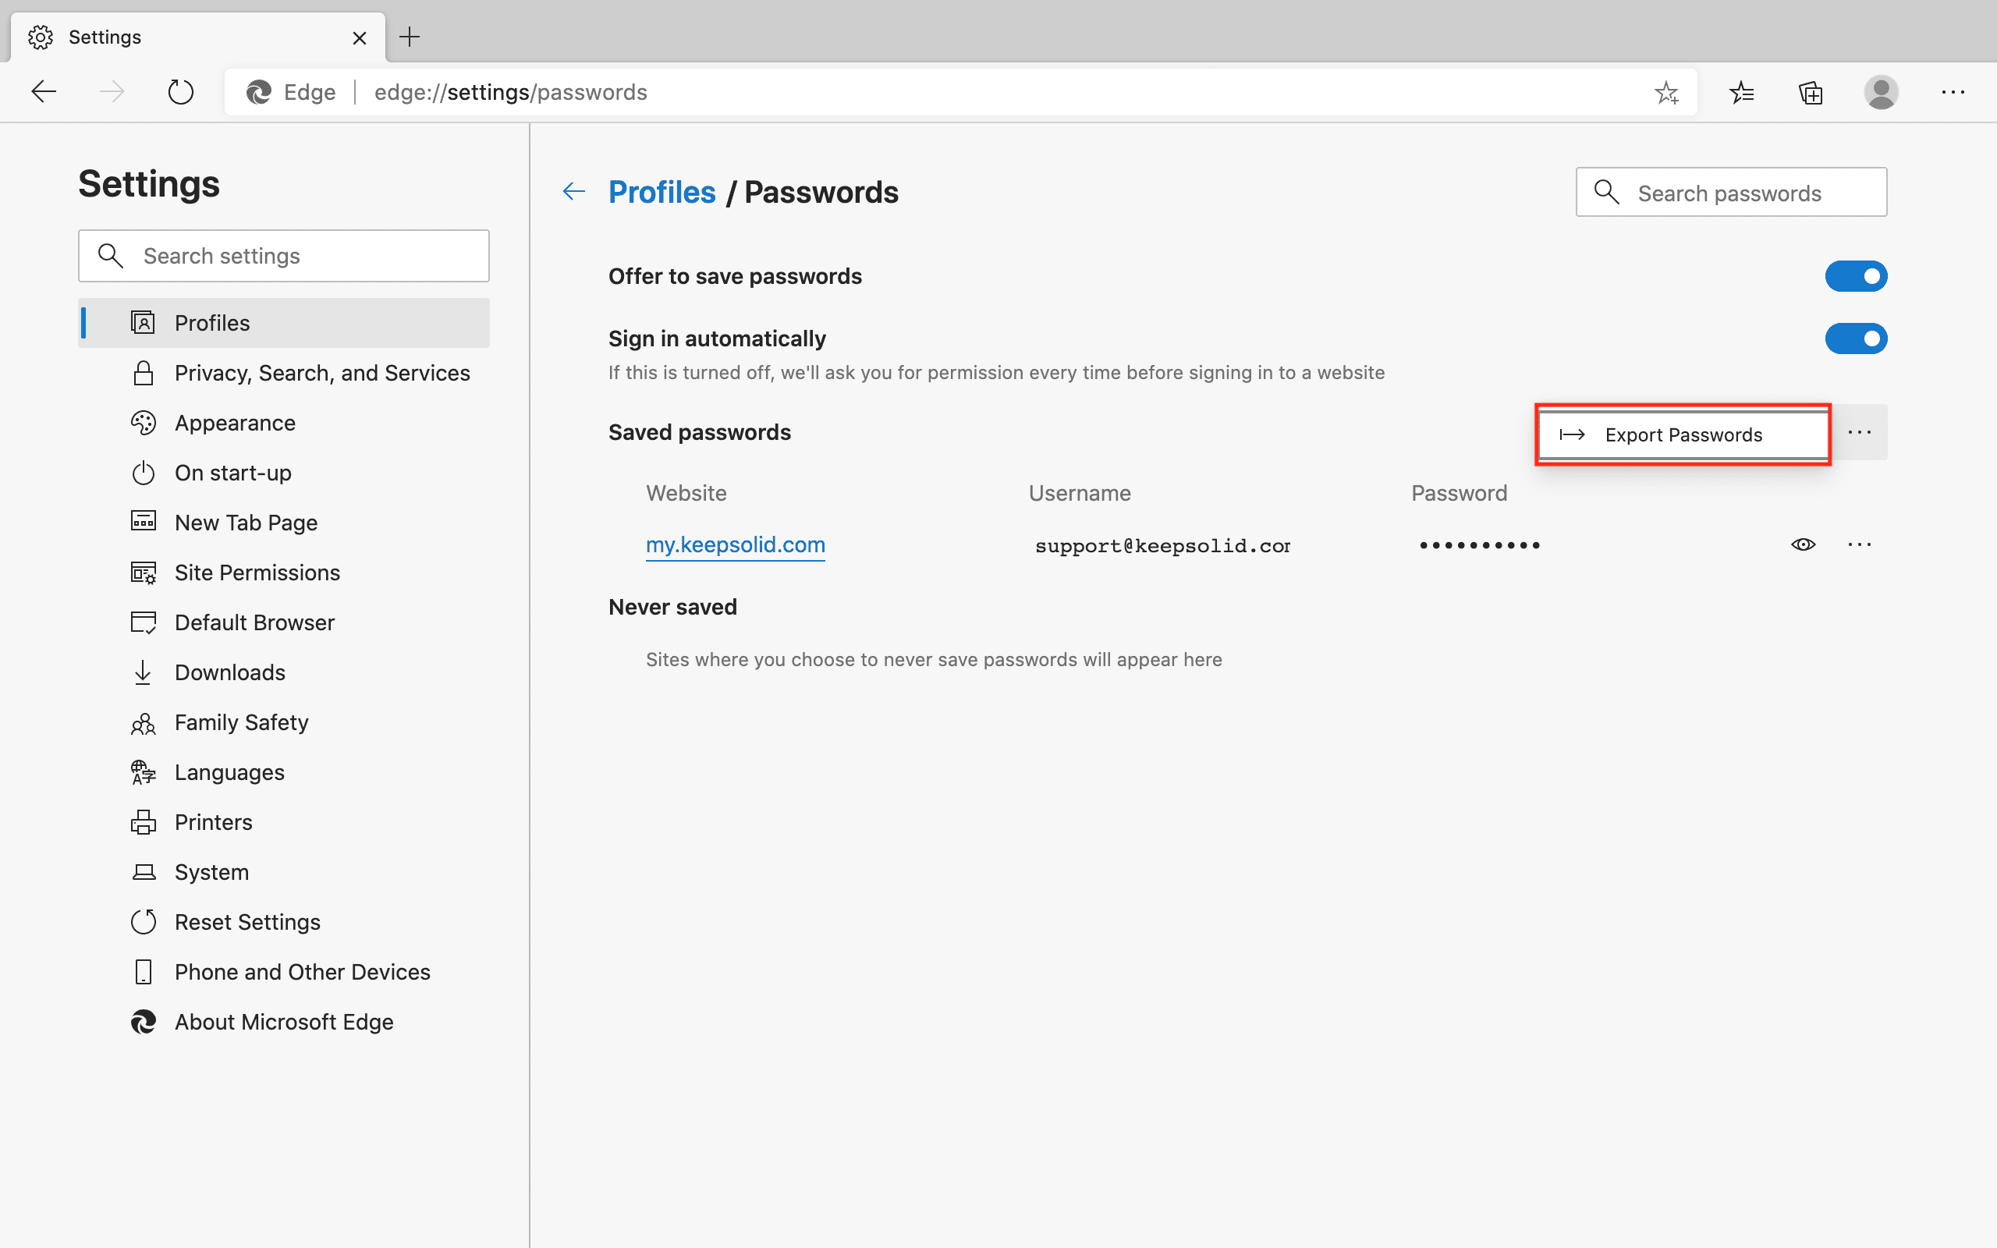Open more actions for my.keepsolid.com entry

coord(1859,544)
